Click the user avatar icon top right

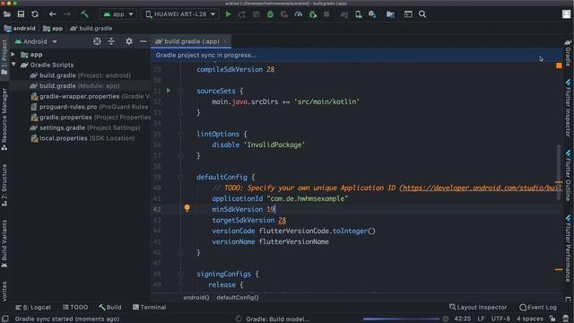point(566,14)
